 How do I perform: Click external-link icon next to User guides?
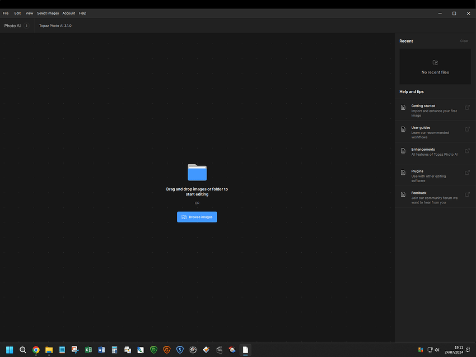[x=467, y=129]
